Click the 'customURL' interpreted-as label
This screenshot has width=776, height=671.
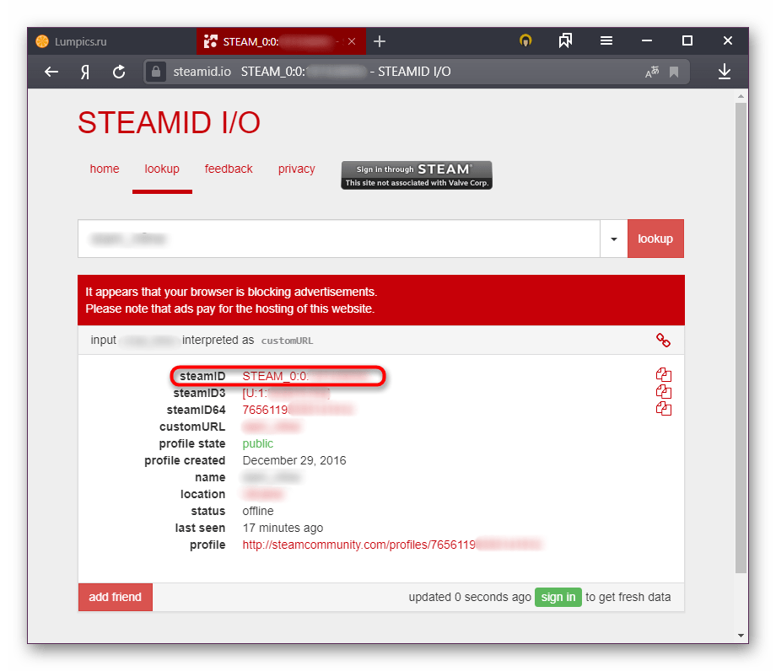click(x=287, y=341)
